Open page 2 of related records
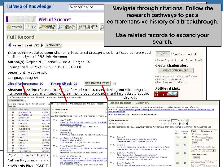Image resolution: width=223 pixels, height=167 pixels. point(175,124)
